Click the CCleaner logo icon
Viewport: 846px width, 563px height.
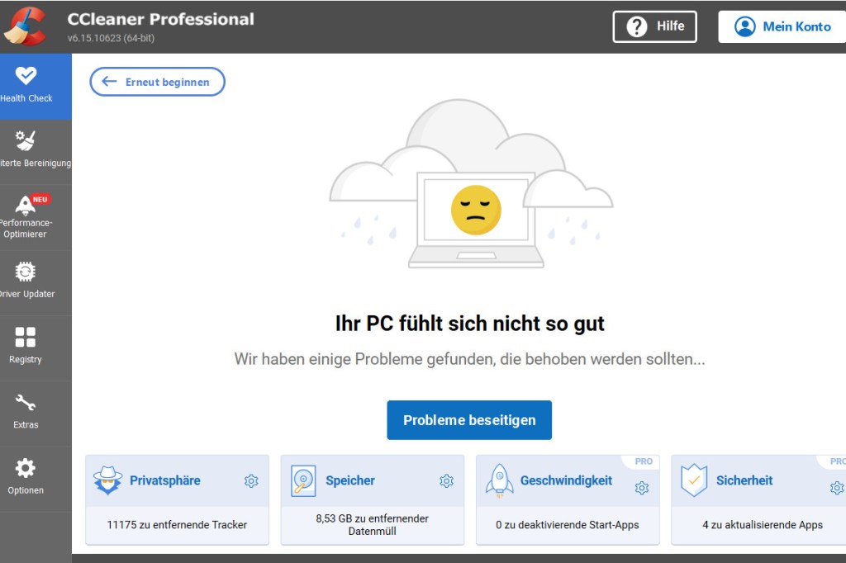[25, 26]
